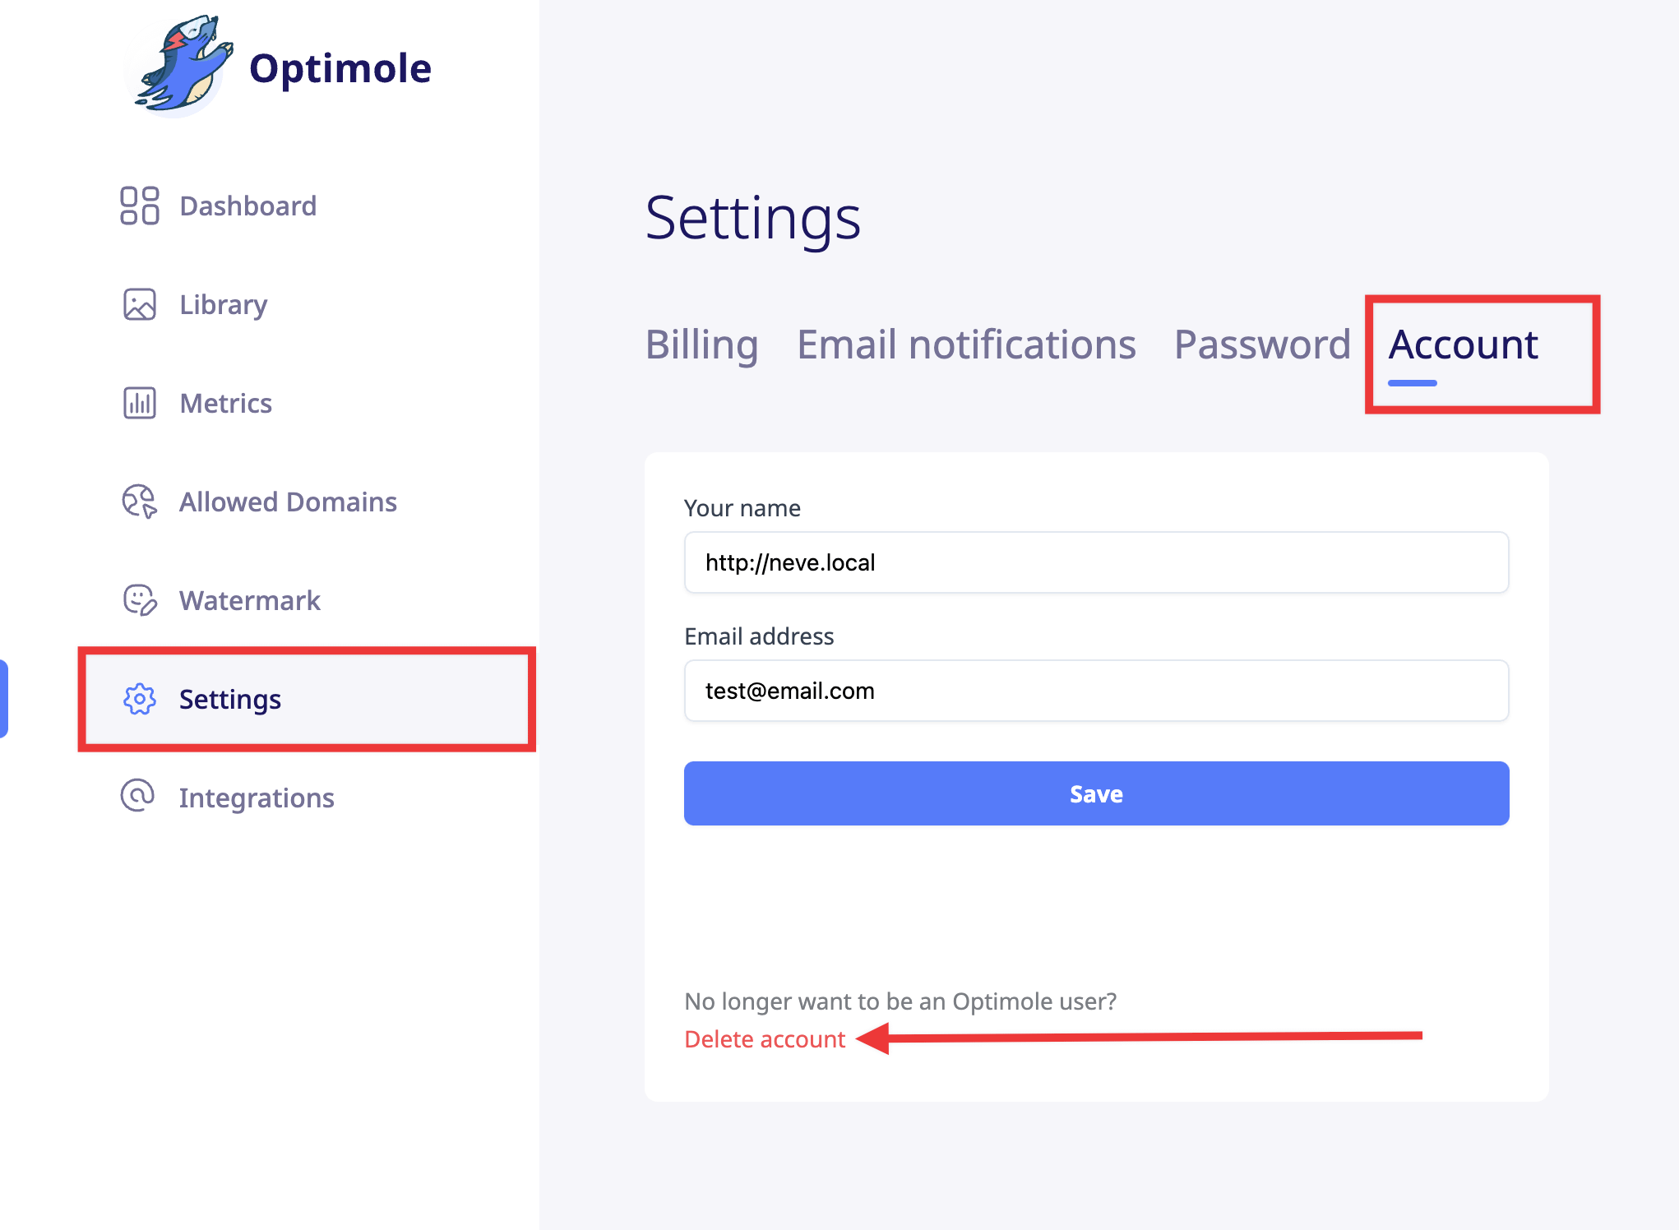Select the Account tab
This screenshot has width=1679, height=1230.
[x=1463, y=344]
